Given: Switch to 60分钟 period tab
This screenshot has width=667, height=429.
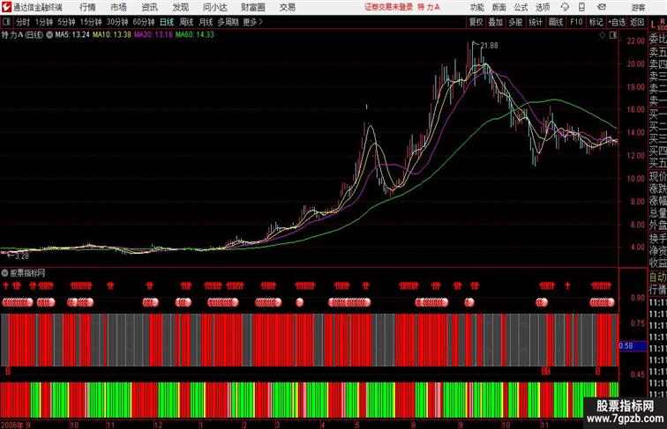Looking at the screenshot, I should 144,22.
